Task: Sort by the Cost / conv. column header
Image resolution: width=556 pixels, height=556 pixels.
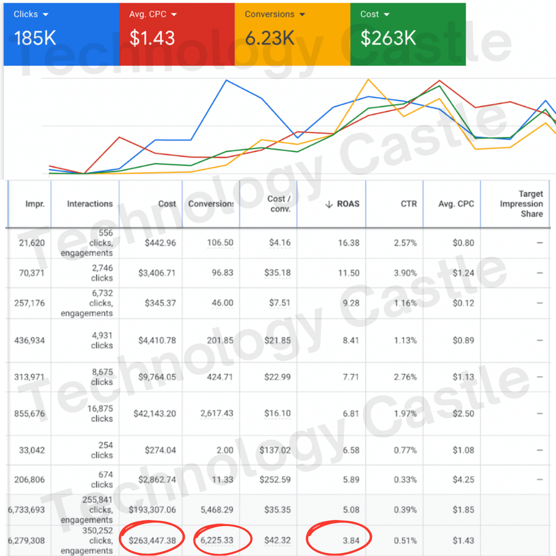Action: click(278, 203)
